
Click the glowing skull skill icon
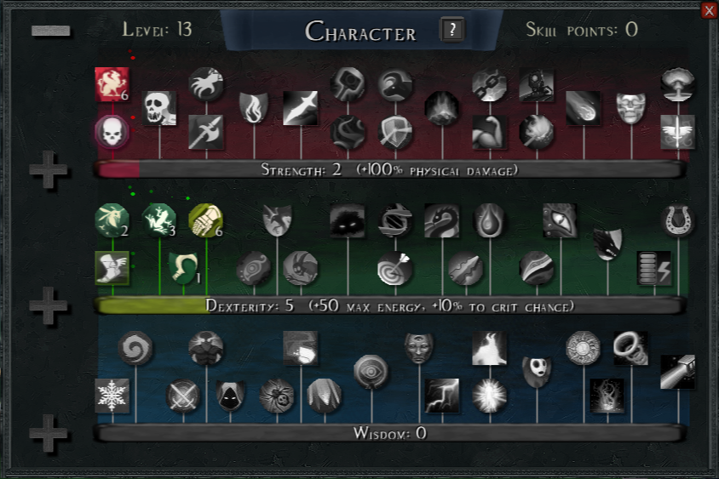click(112, 132)
